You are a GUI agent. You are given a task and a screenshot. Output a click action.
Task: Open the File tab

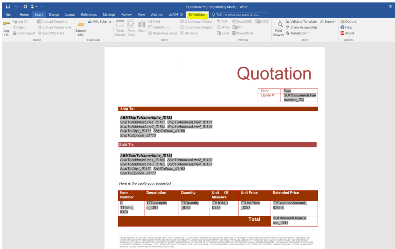(8, 15)
